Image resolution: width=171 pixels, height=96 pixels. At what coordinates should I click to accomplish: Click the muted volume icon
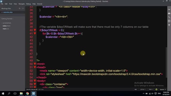tap(153, 94)
